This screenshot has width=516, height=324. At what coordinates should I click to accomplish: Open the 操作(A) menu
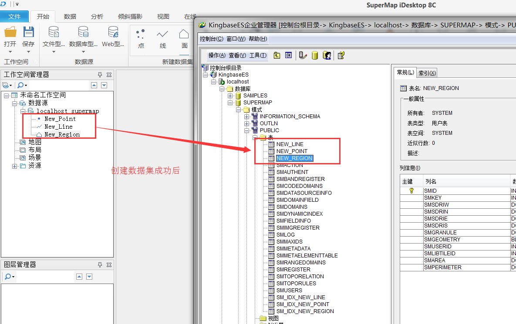tap(217, 55)
